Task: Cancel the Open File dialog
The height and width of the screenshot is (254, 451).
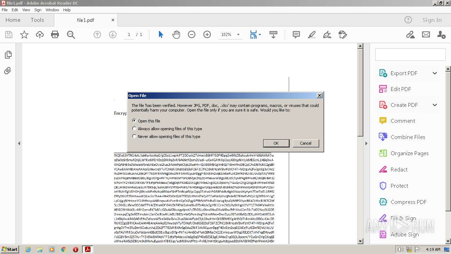Action: pyautogui.click(x=305, y=143)
